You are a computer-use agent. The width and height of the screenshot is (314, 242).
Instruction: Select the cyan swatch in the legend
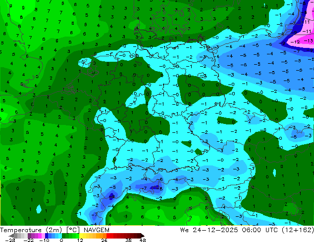pyautogui.click(x=60, y=236)
